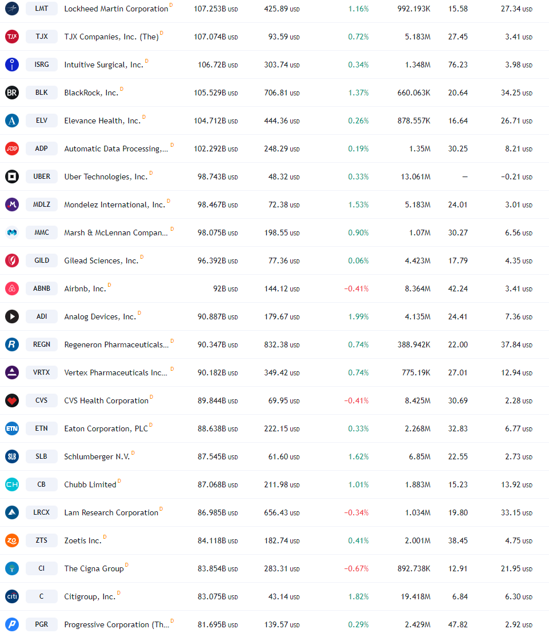Select the ISRG ticker badge
The width and height of the screenshot is (549, 633).
(42, 65)
